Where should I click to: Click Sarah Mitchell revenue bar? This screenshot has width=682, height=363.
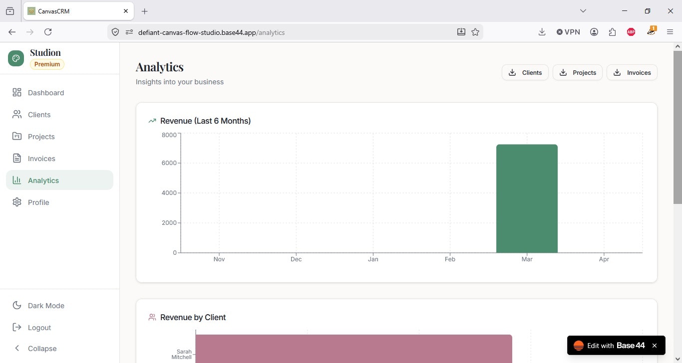(x=353, y=349)
